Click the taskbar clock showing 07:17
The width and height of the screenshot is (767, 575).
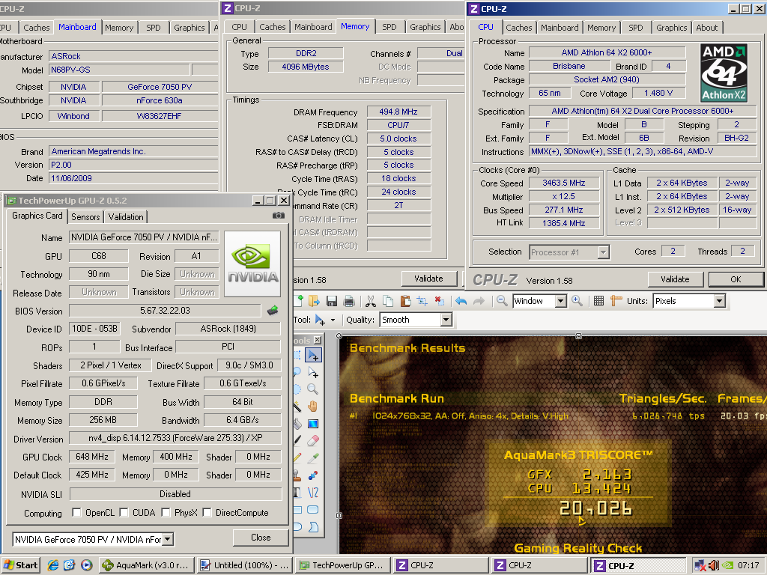[x=748, y=565]
